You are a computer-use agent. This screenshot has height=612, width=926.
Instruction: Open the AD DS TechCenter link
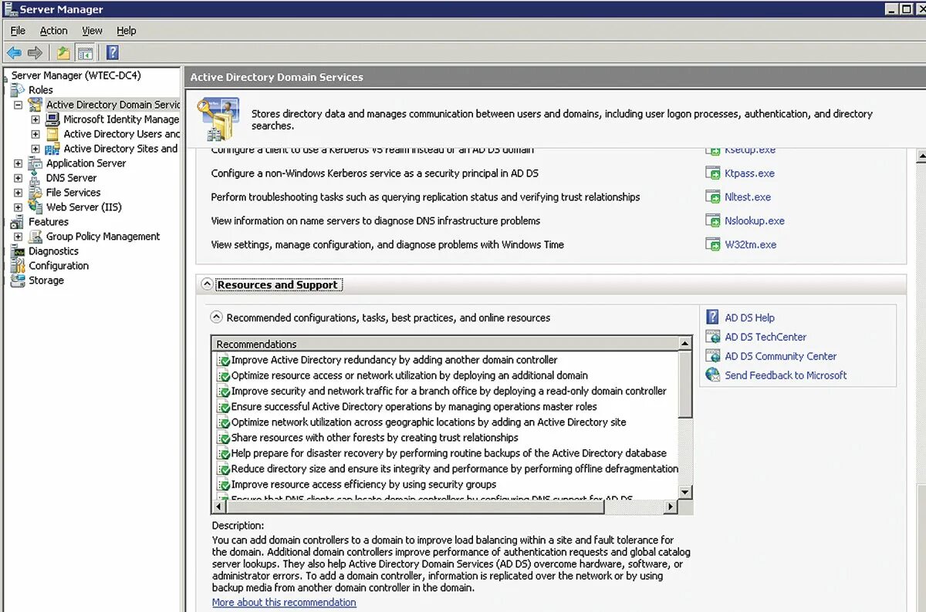coord(765,337)
